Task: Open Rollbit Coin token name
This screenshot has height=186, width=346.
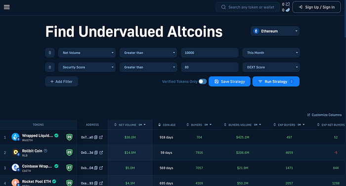Action: tap(32, 151)
